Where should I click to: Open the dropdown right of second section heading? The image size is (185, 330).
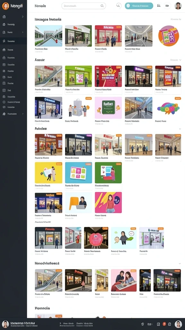tap(176, 60)
